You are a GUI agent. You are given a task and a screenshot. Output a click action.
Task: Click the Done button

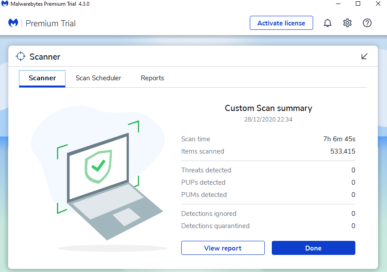(x=314, y=248)
